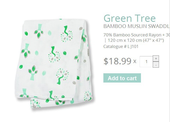The image size is (170, 122).
Task: Click the dollar sign in the price
Action: 106,61
